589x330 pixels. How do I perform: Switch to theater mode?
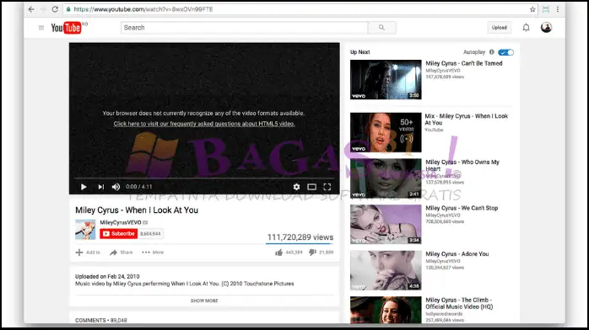(311, 187)
